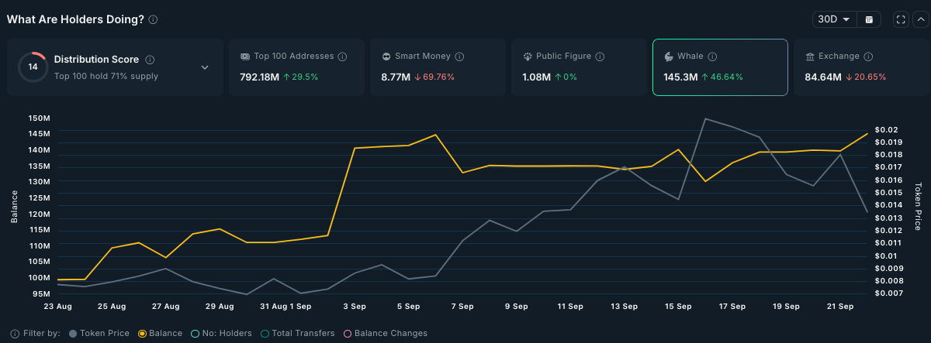
Task: Click info icon next to Exchange
Action: (x=868, y=57)
